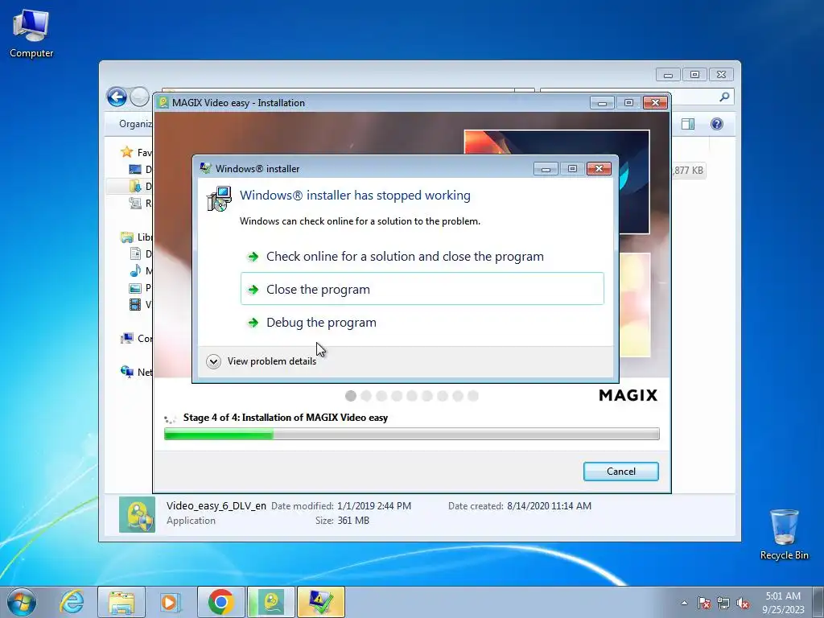Select the Videos library icon in sidebar

(135, 304)
